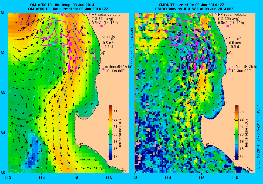263x184 pixels.
Task: Click the 115 longitude label under right map
Action: pyautogui.click(x=201, y=178)
